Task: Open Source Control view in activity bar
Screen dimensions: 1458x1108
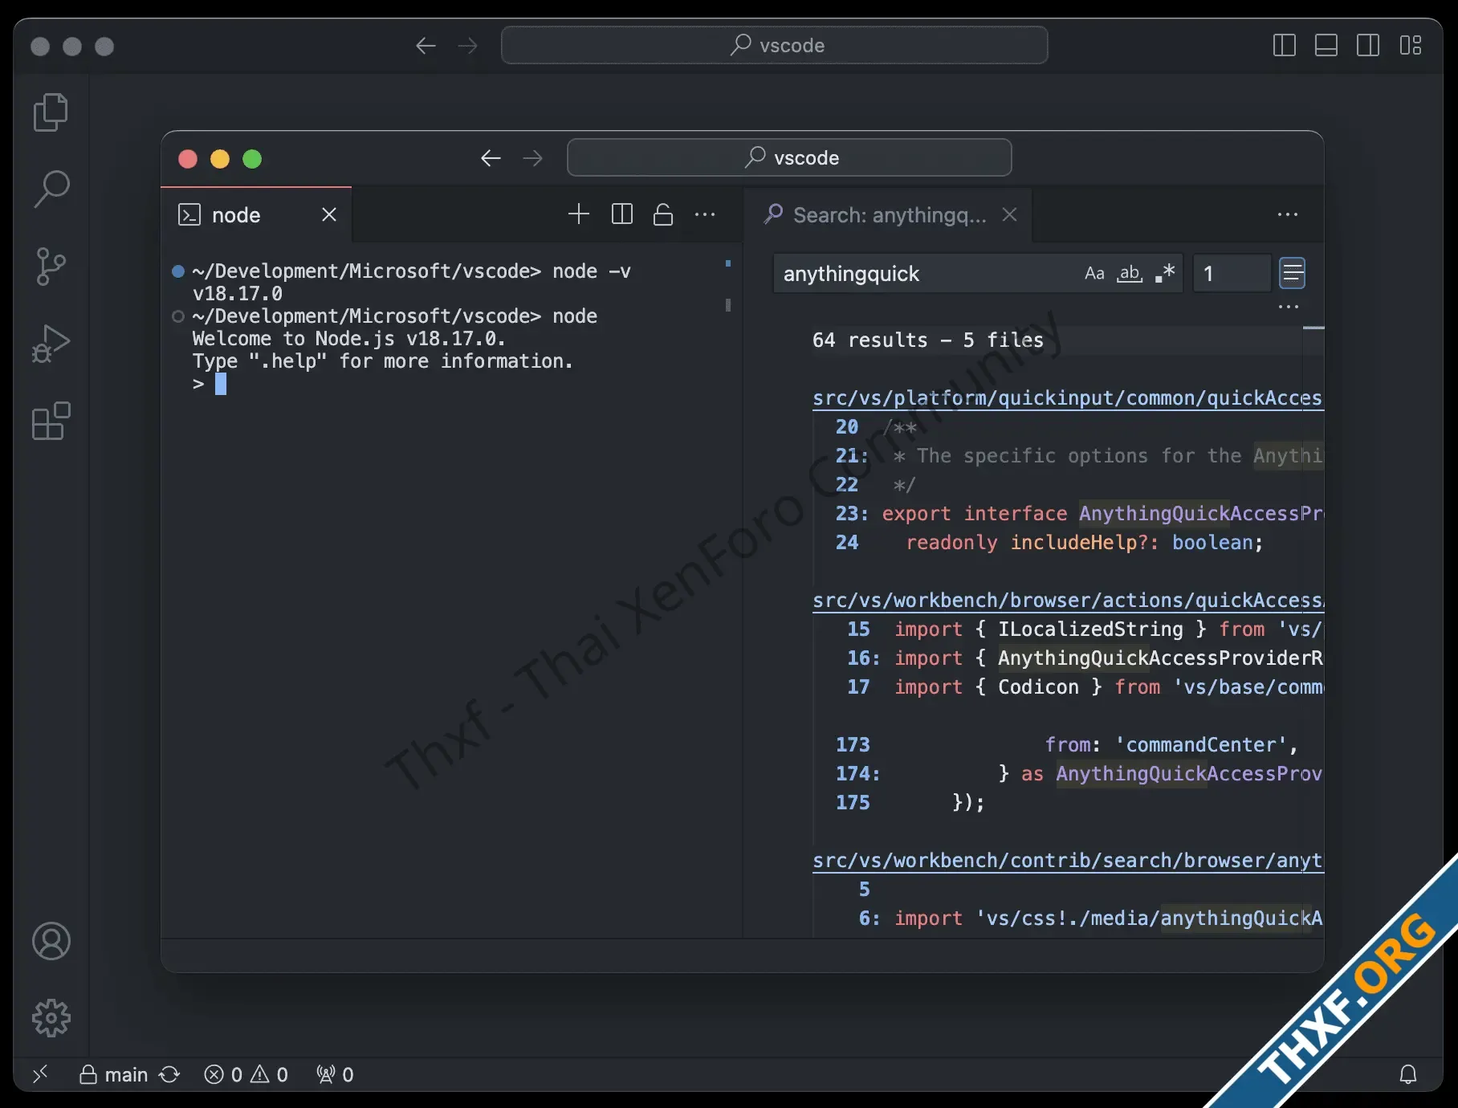Action: 51,267
